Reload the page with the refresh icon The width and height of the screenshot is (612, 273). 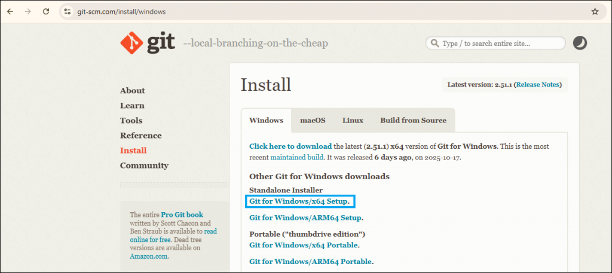(x=46, y=11)
